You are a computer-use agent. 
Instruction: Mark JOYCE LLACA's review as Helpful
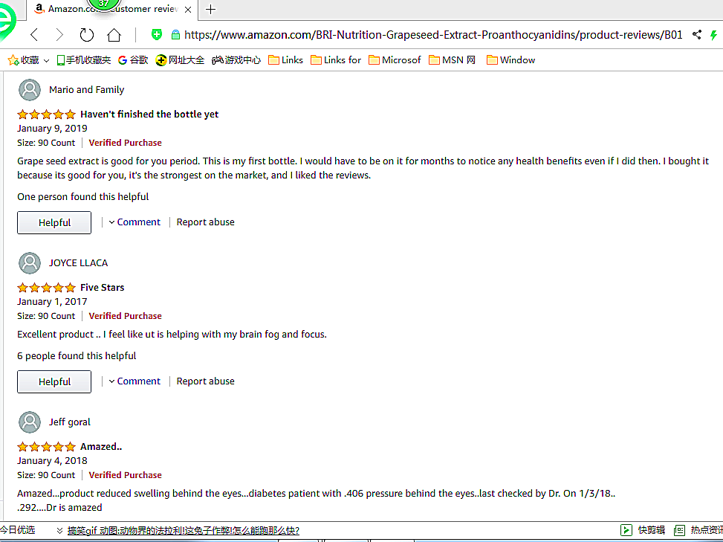54,382
